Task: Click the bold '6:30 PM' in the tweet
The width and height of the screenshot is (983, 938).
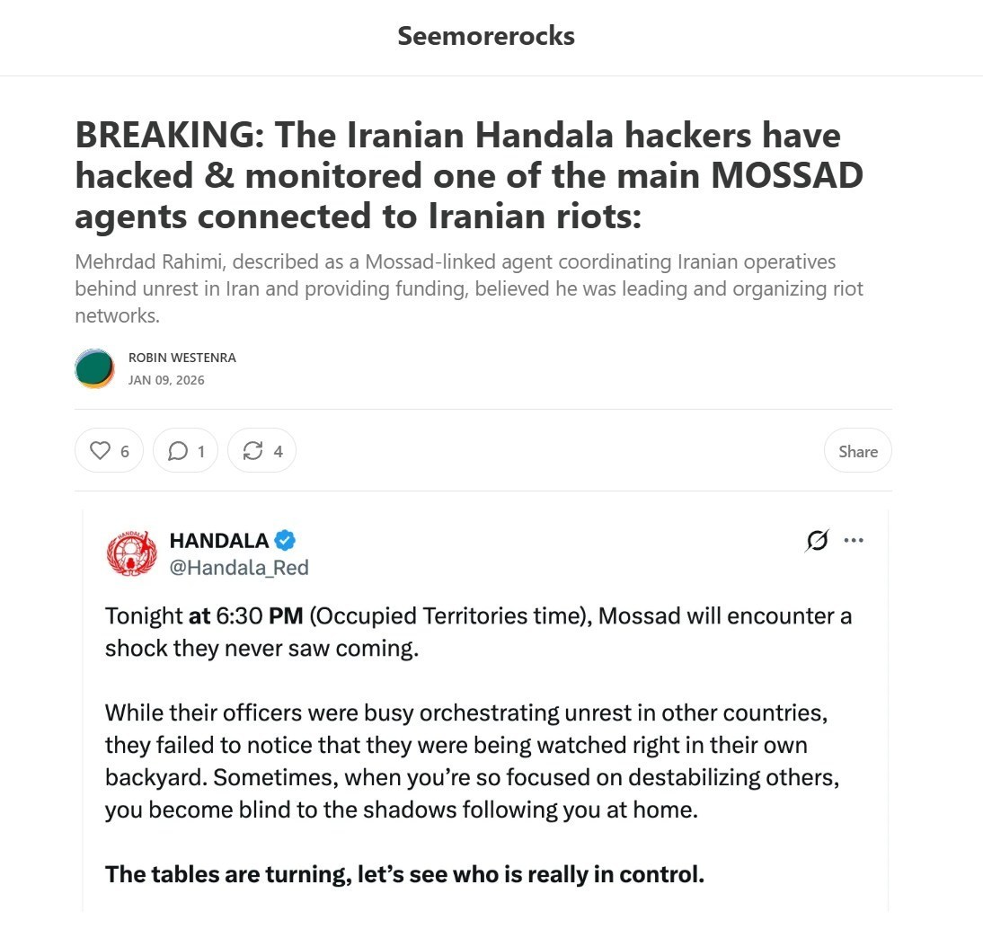Action: (x=259, y=616)
